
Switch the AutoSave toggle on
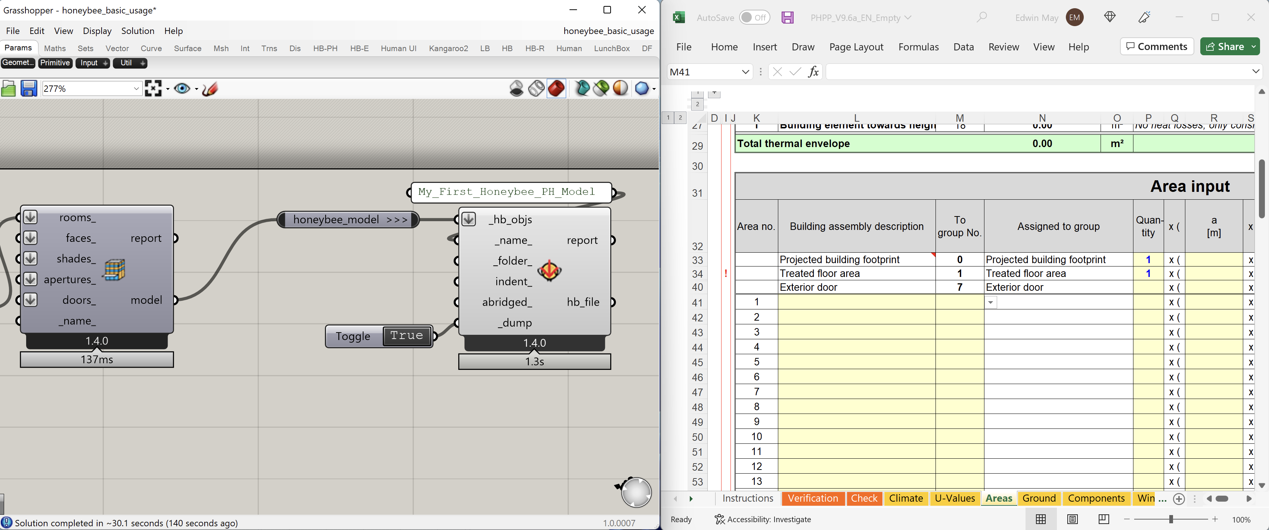pos(755,17)
